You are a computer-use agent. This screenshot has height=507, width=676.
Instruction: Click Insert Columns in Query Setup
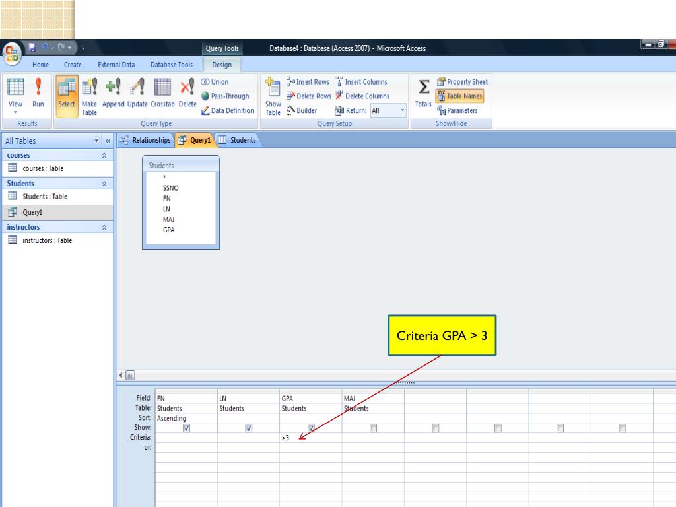(361, 81)
